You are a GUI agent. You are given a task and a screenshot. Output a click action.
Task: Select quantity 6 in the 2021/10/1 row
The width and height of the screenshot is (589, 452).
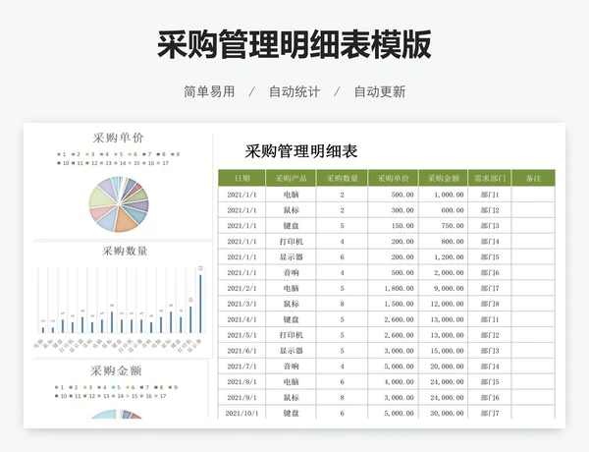pos(343,414)
